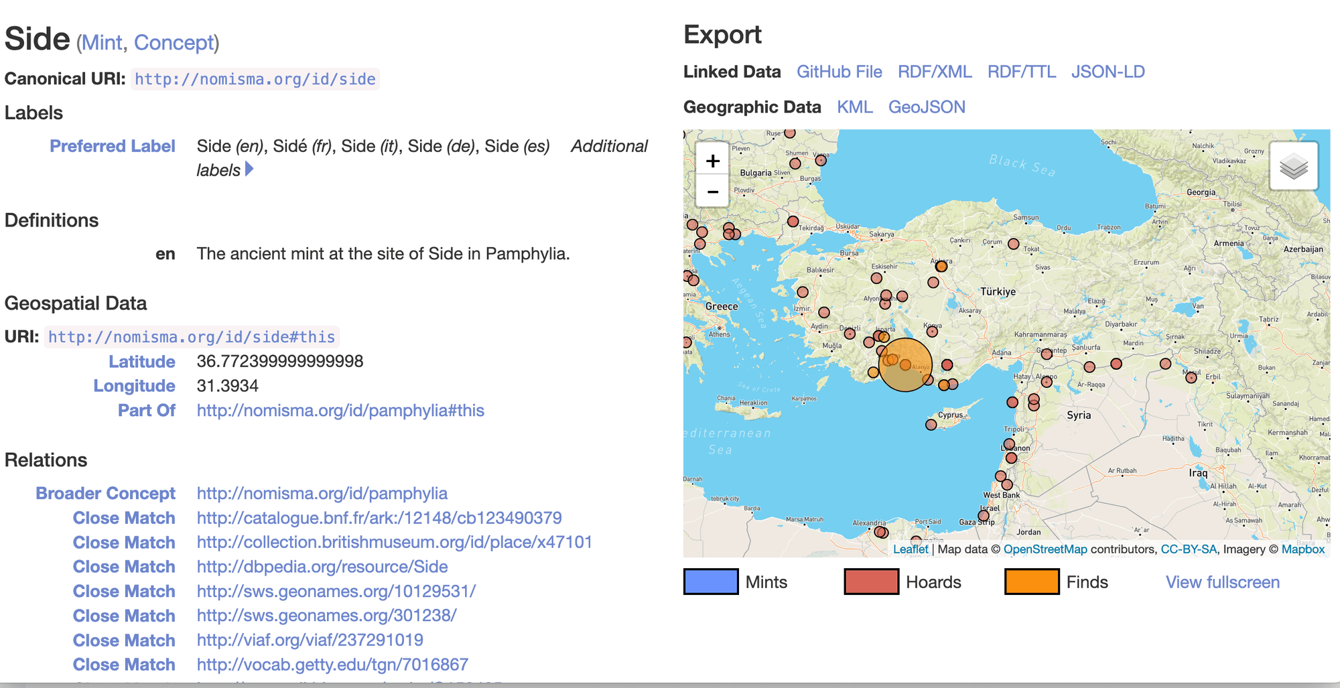This screenshot has height=688, width=1340.
Task: Download the KML geographic data
Action: (855, 107)
